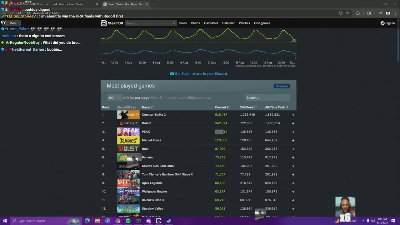Open the 100 entries per page dropdown
The width and height of the screenshot is (400, 225).
114,97
